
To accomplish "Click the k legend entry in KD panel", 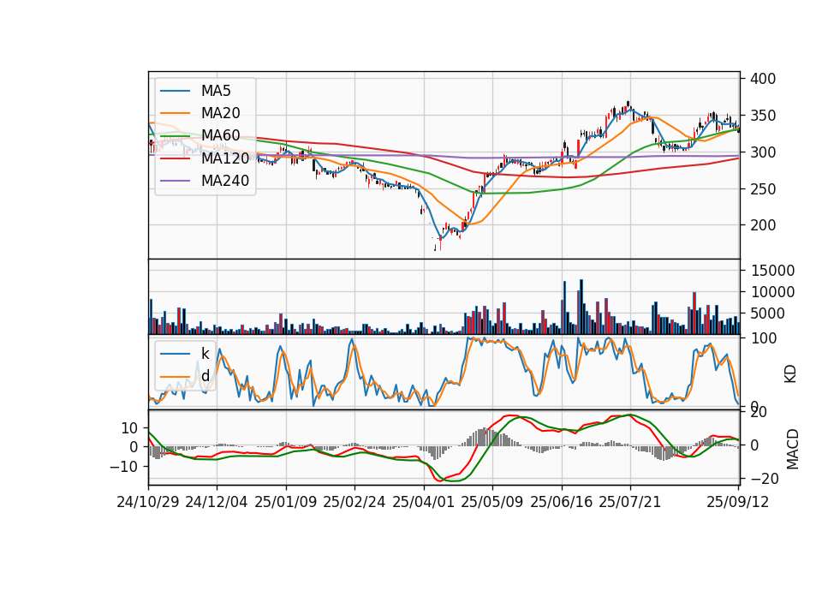I will (x=205, y=354).
